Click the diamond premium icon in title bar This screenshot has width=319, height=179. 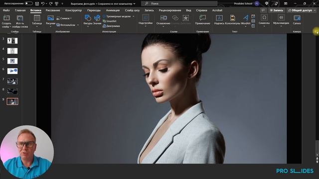point(267,3)
